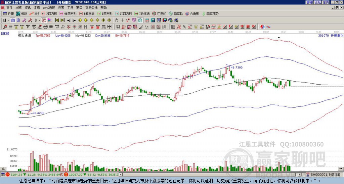This screenshot has height=184, width=344.
Task: Click the percent sign tool icon
Action: point(184,27)
